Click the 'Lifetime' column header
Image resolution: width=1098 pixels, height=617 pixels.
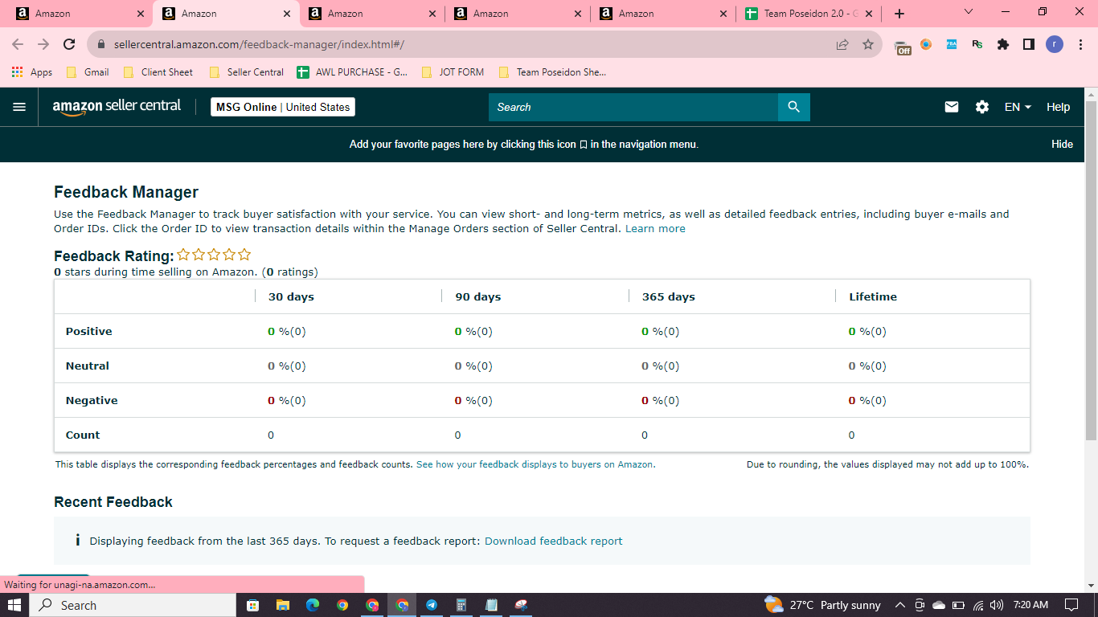(x=873, y=296)
